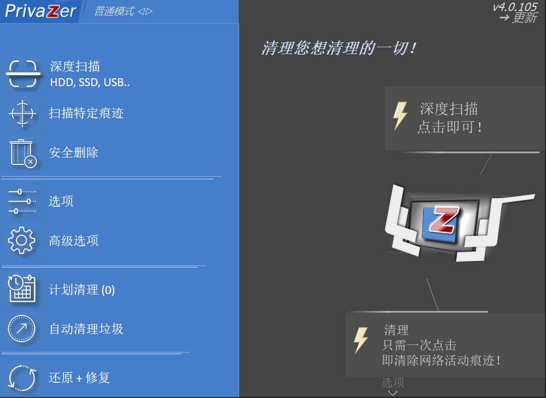Click the 更新 update link
The image size is (546, 398).
(518, 18)
